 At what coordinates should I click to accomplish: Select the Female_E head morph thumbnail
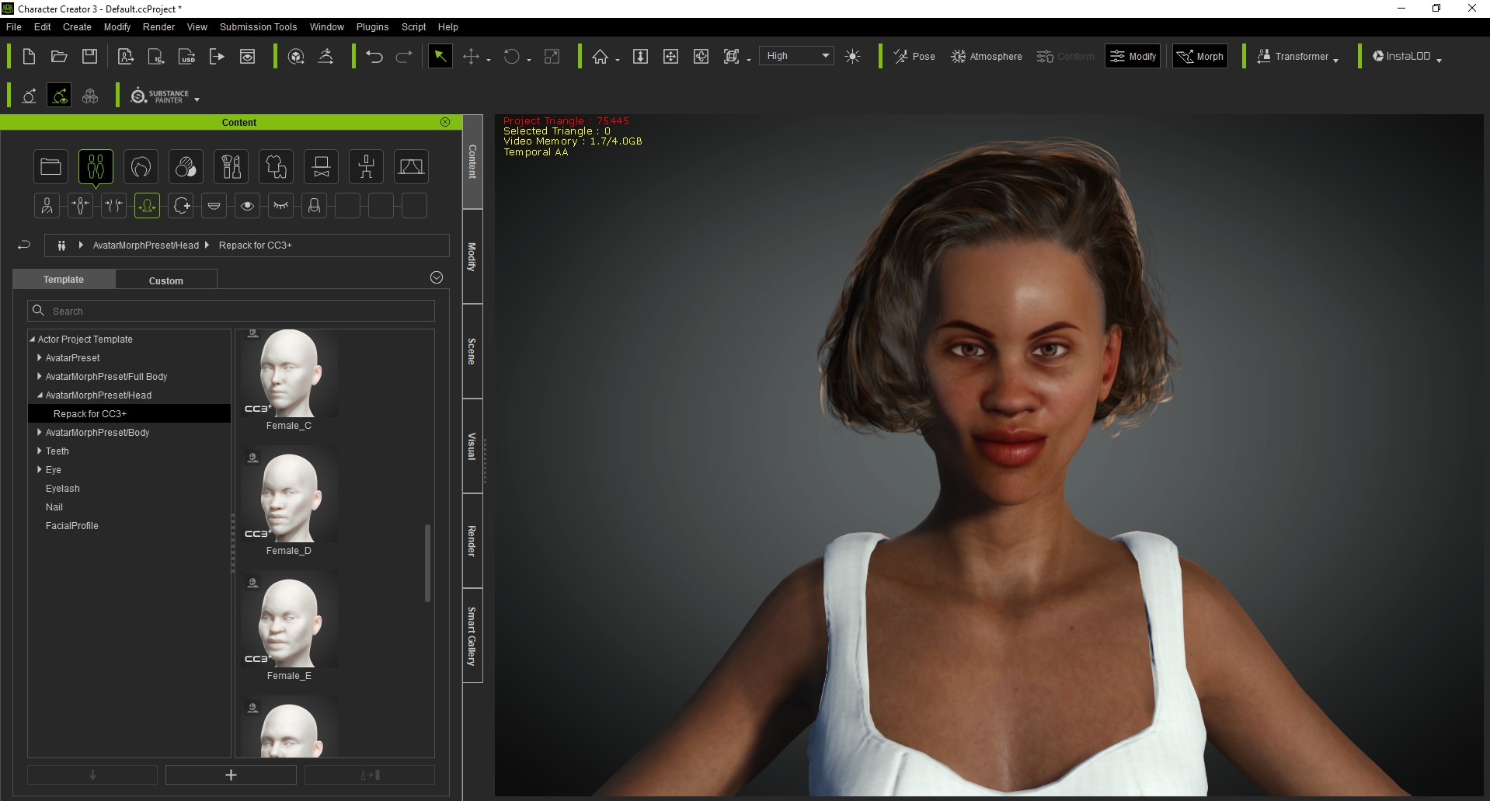click(x=289, y=620)
